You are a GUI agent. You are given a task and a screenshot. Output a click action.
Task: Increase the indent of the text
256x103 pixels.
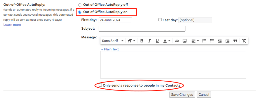point(227,41)
